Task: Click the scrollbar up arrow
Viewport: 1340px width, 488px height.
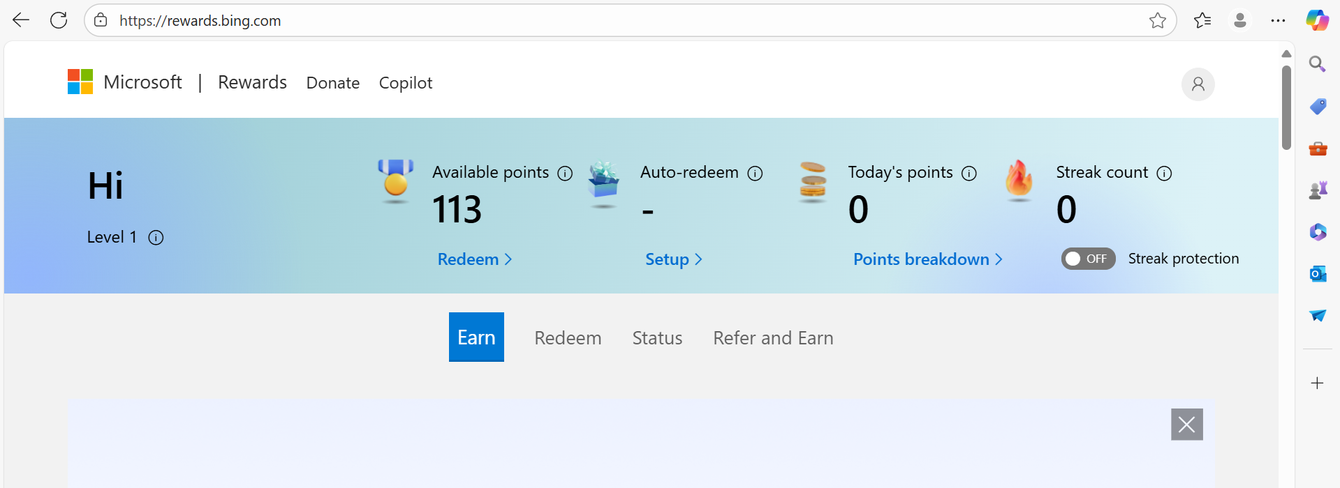Action: click(1286, 54)
